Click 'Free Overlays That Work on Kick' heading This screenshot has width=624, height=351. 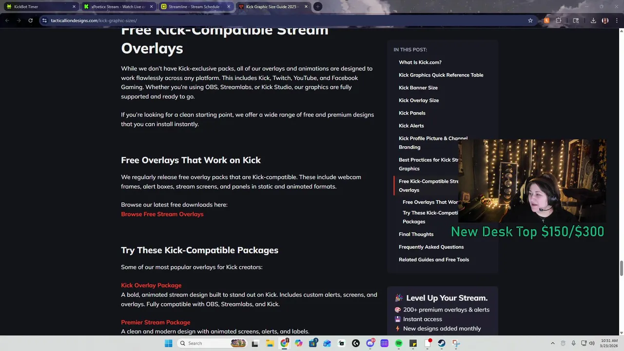click(191, 160)
